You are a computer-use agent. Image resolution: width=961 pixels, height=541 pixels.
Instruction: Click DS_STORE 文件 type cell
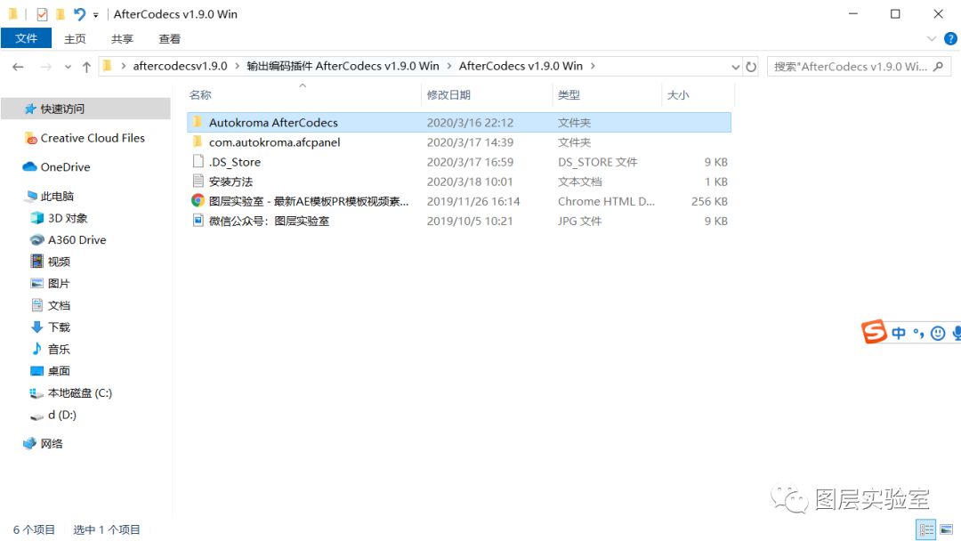pyautogui.click(x=598, y=162)
